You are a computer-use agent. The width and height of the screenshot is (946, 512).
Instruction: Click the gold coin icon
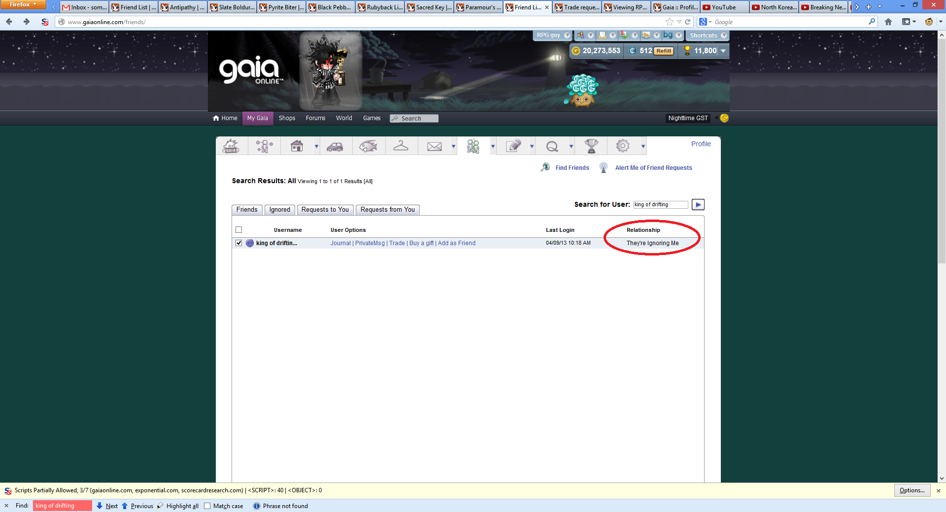click(x=575, y=51)
